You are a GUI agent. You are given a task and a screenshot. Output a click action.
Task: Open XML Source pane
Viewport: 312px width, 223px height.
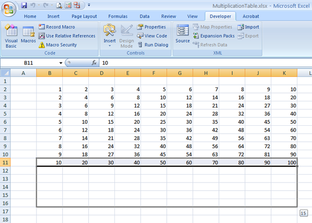pyautogui.click(x=183, y=34)
